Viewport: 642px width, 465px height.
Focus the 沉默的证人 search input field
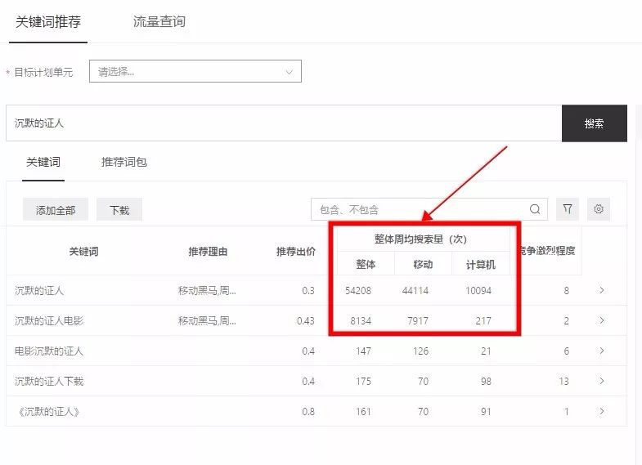point(283,123)
